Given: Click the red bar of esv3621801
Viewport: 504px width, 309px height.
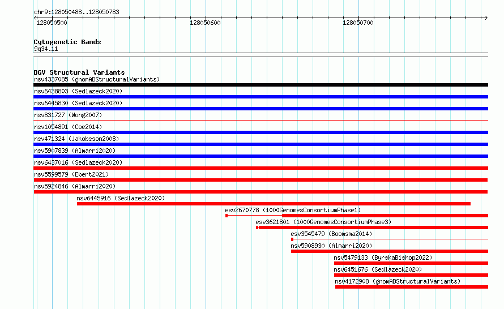Looking at the screenshot, I should coord(373,228).
